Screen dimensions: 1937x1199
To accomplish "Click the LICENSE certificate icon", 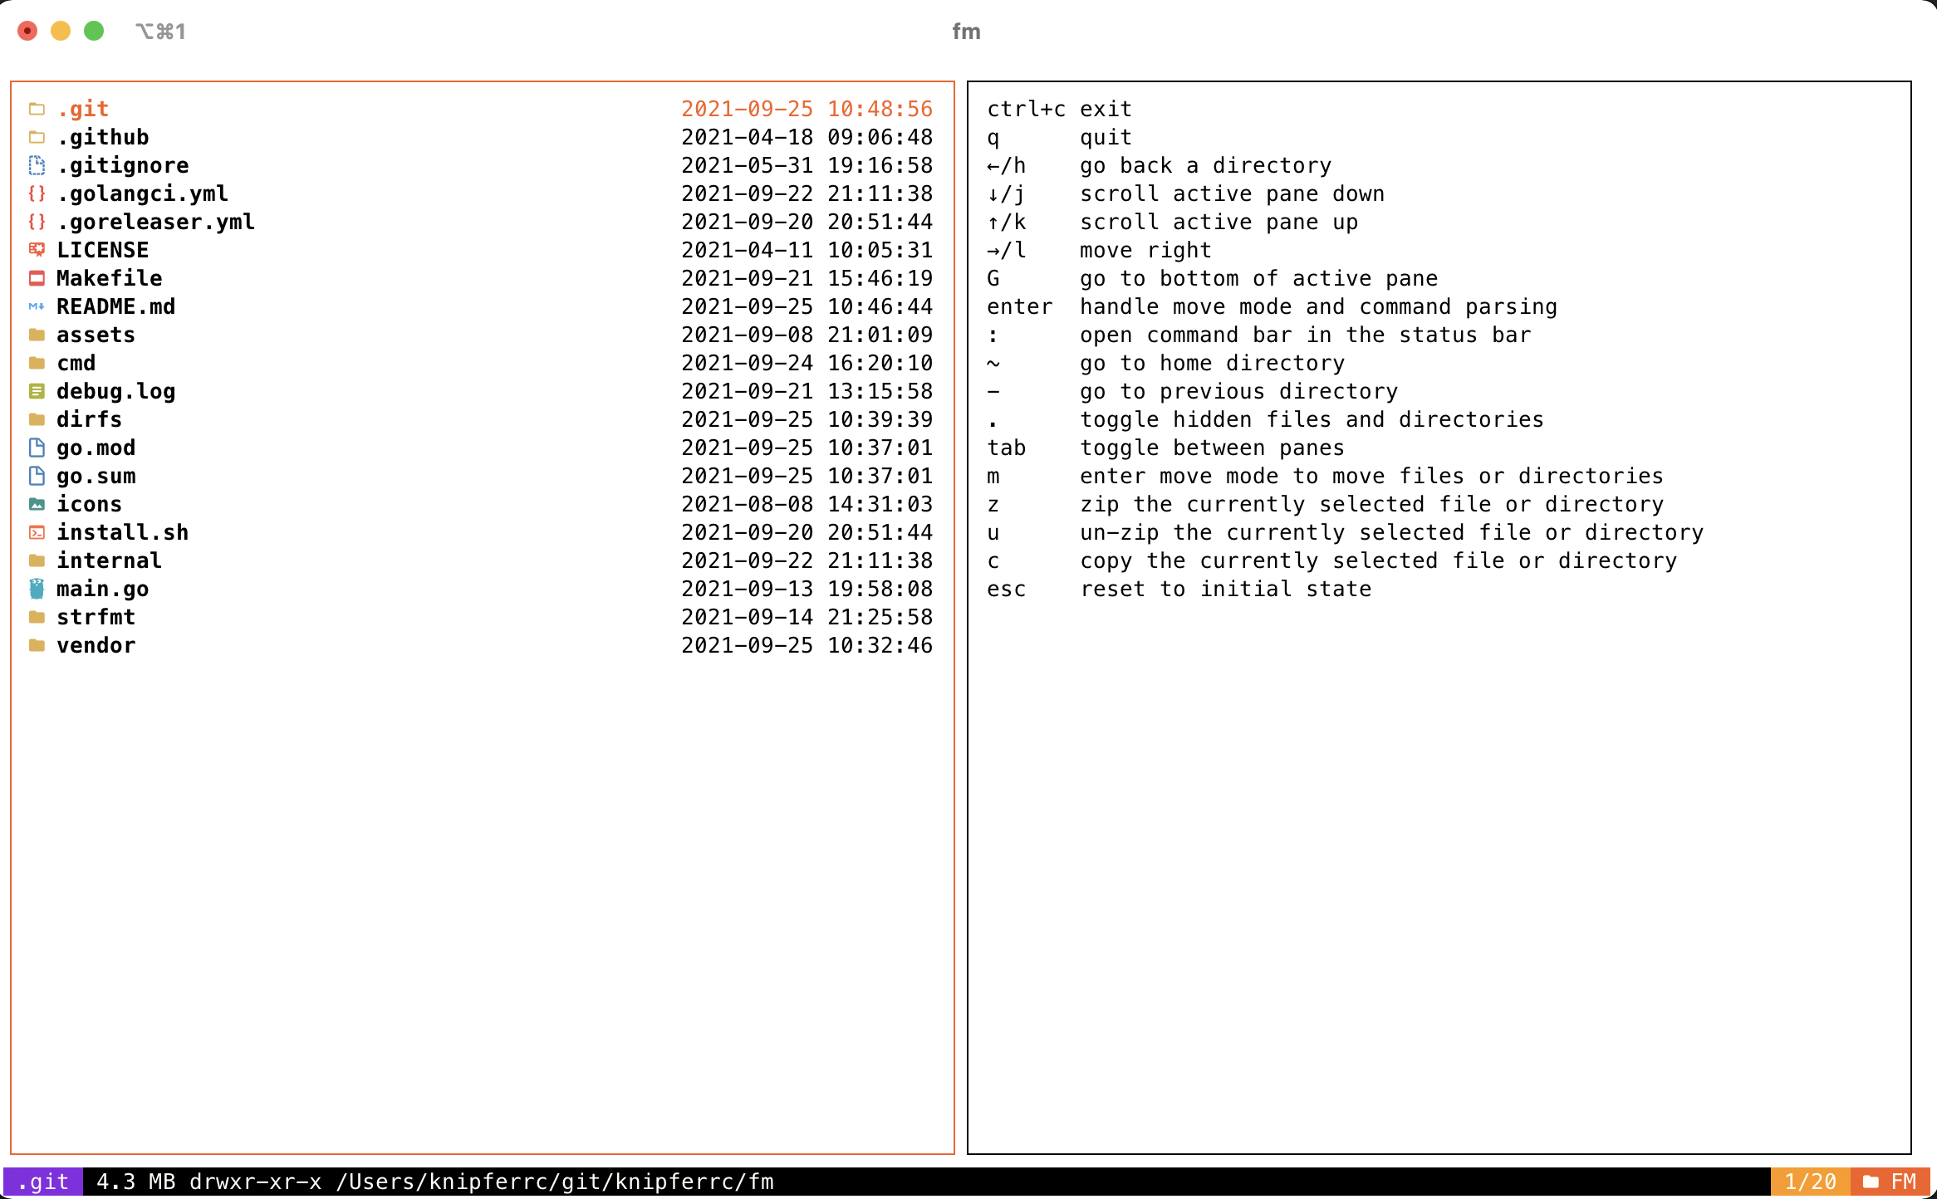I will click(37, 250).
